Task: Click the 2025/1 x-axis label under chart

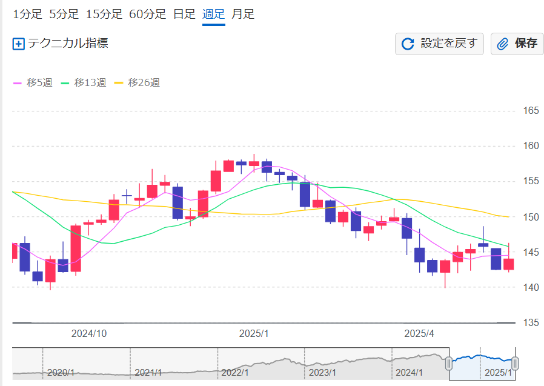Action: [x=254, y=334]
